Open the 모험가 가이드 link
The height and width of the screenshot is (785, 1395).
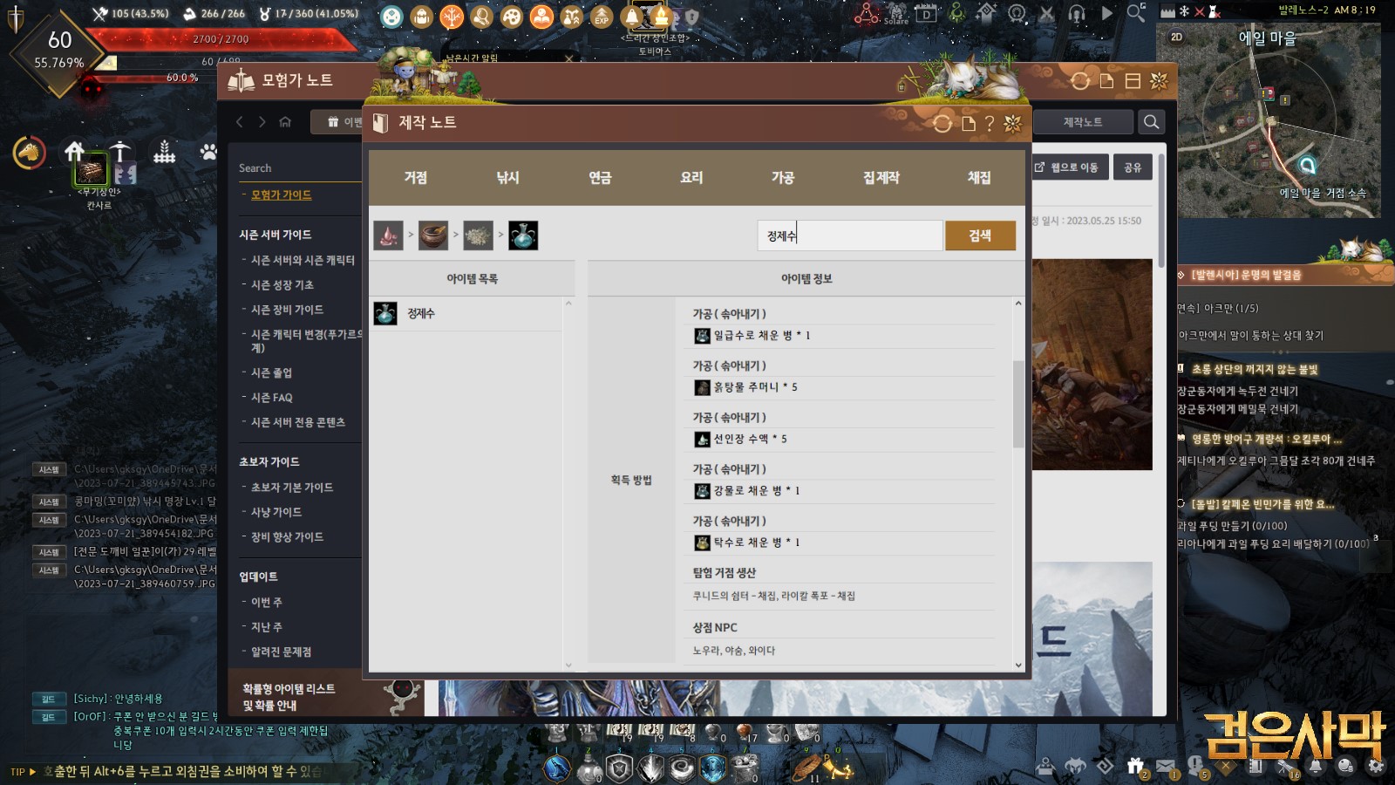pyautogui.click(x=281, y=195)
